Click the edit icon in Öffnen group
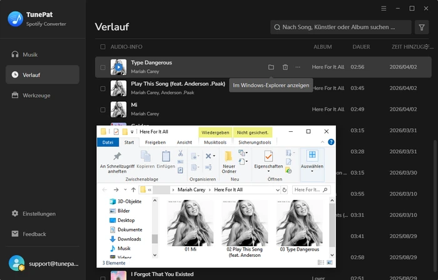The width and height of the screenshot is (438, 280). point(288,161)
